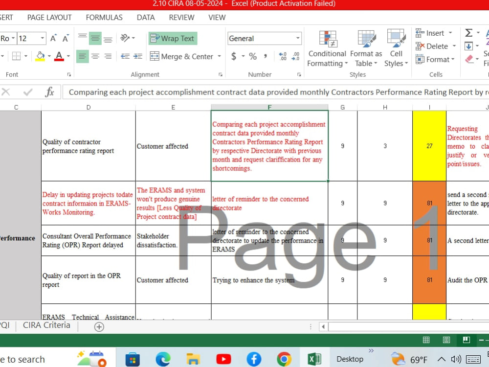489x367 pixels.
Task: Open Microsoft Edge from taskbar
Action: coord(163,359)
